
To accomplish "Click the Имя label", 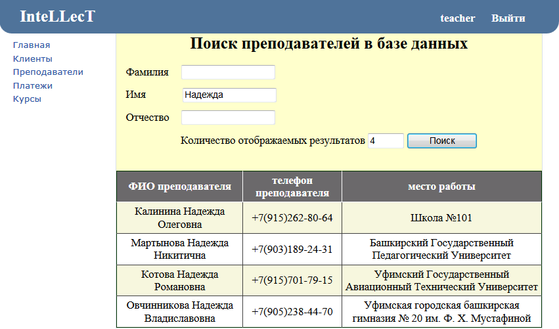I will tap(135, 95).
